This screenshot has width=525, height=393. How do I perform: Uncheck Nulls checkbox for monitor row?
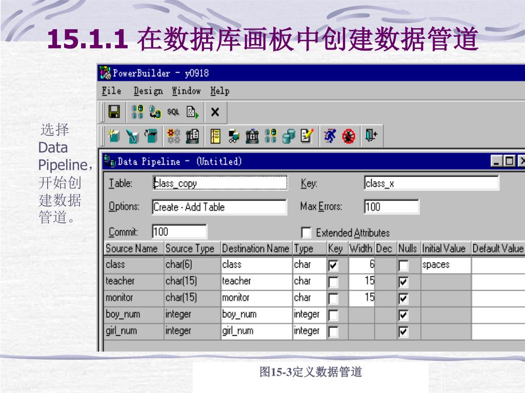coord(403,299)
